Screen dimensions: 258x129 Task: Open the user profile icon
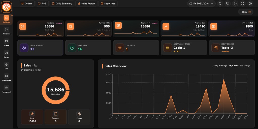[250, 4]
